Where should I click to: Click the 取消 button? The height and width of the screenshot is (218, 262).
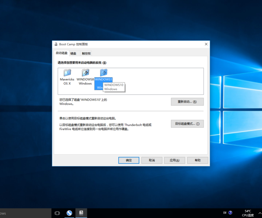point(152,160)
